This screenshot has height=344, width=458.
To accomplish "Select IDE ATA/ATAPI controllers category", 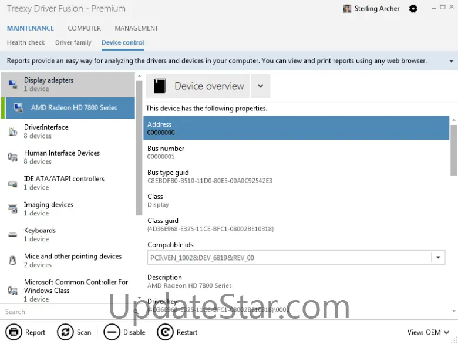I will (x=68, y=183).
